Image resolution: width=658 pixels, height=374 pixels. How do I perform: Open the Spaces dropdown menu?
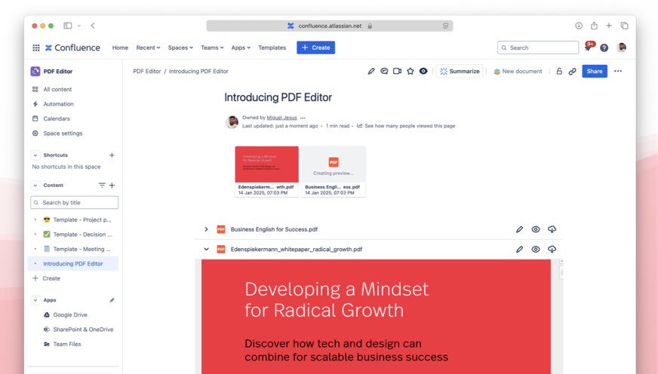tap(180, 48)
